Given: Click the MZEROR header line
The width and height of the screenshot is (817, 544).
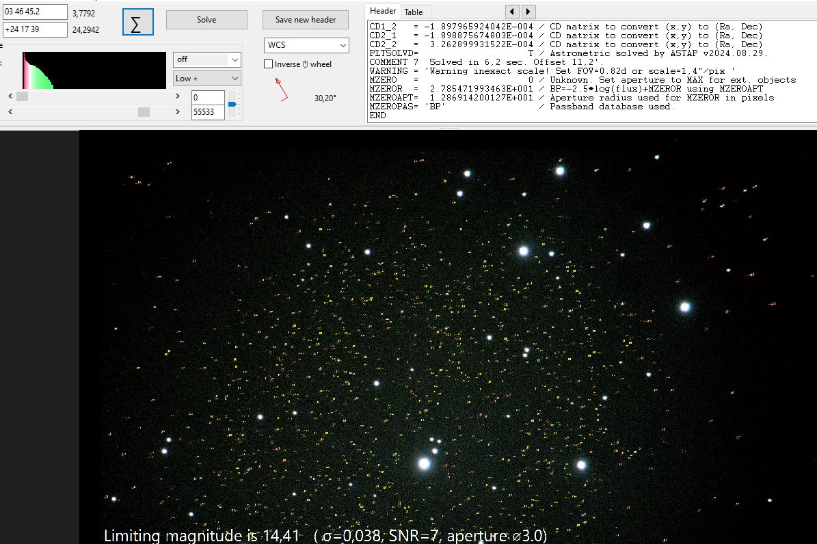Looking at the screenshot, I should click(566, 89).
